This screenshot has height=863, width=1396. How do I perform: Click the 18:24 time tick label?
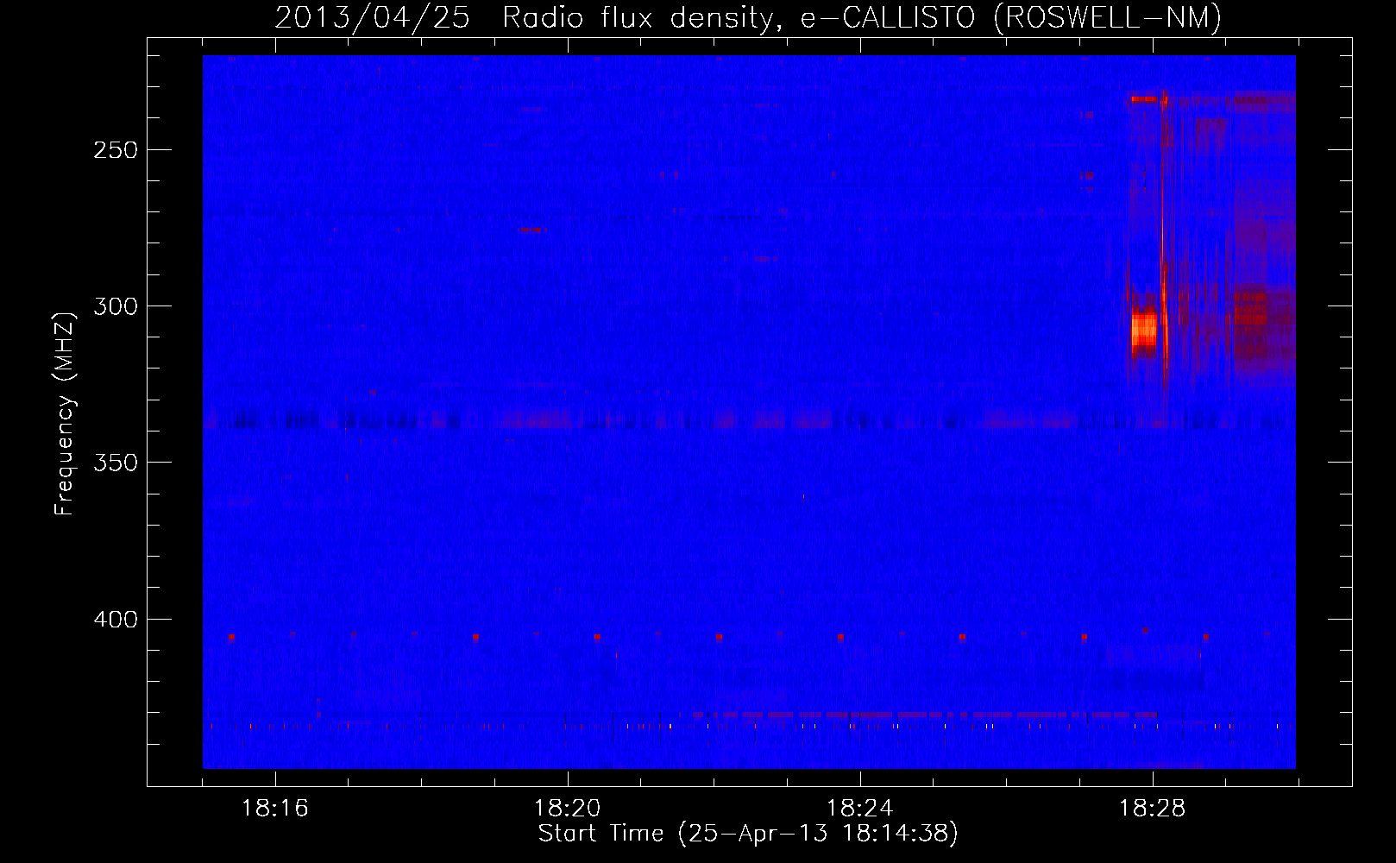point(860,809)
